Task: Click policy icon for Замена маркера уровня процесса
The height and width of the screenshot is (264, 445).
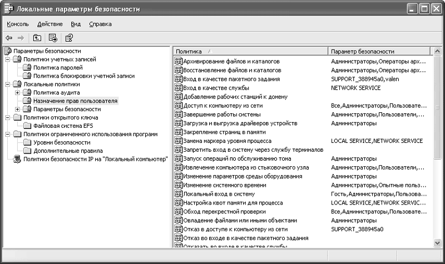Action: point(178,141)
